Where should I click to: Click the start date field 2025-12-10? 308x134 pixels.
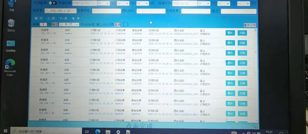pos(85,3)
